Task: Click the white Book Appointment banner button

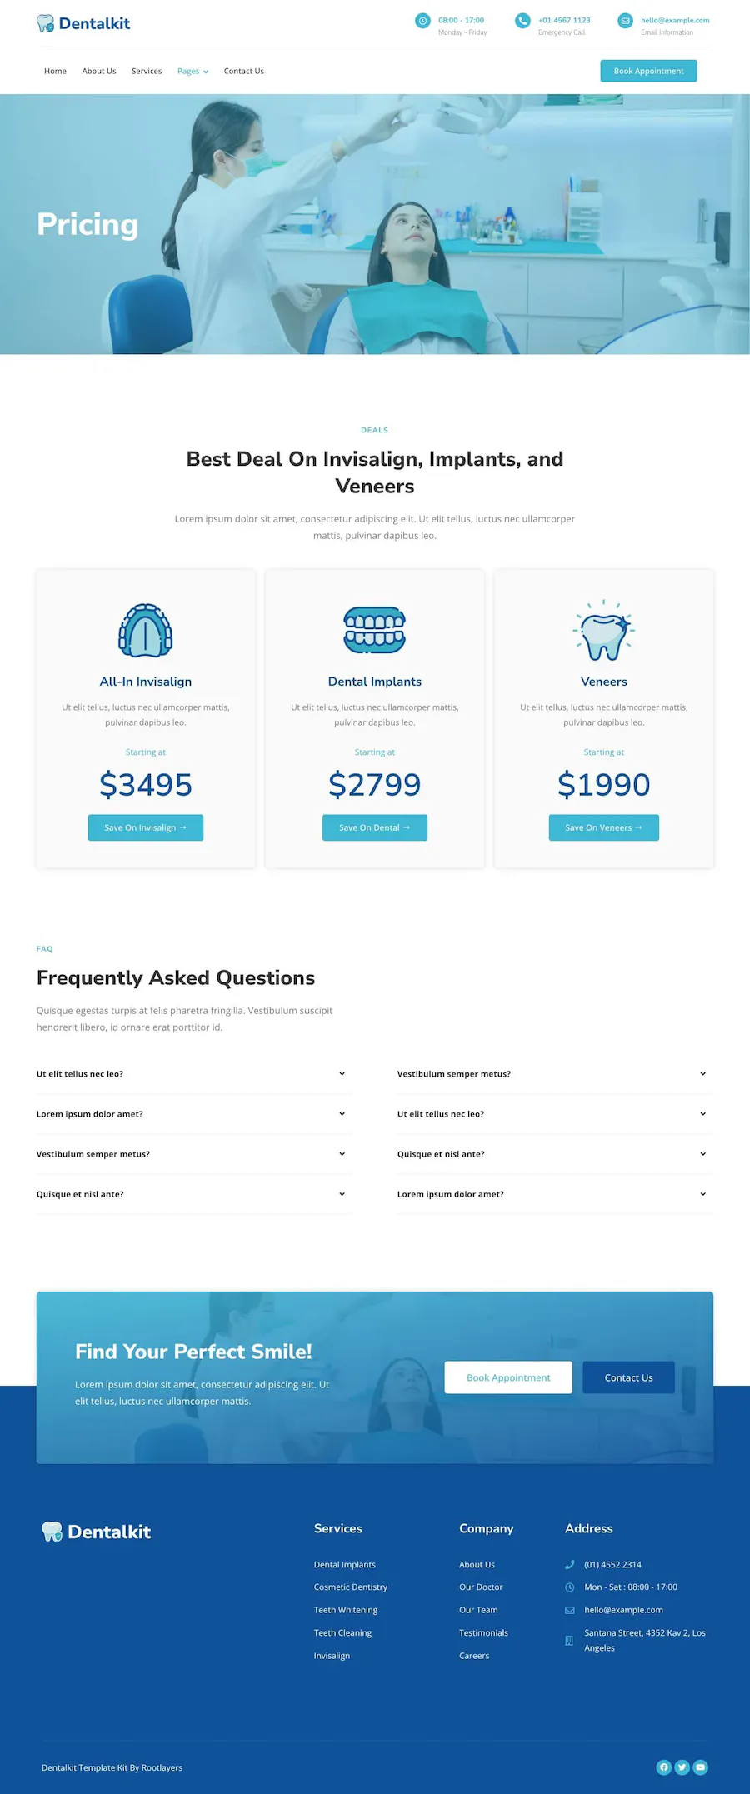Action: tap(508, 1377)
